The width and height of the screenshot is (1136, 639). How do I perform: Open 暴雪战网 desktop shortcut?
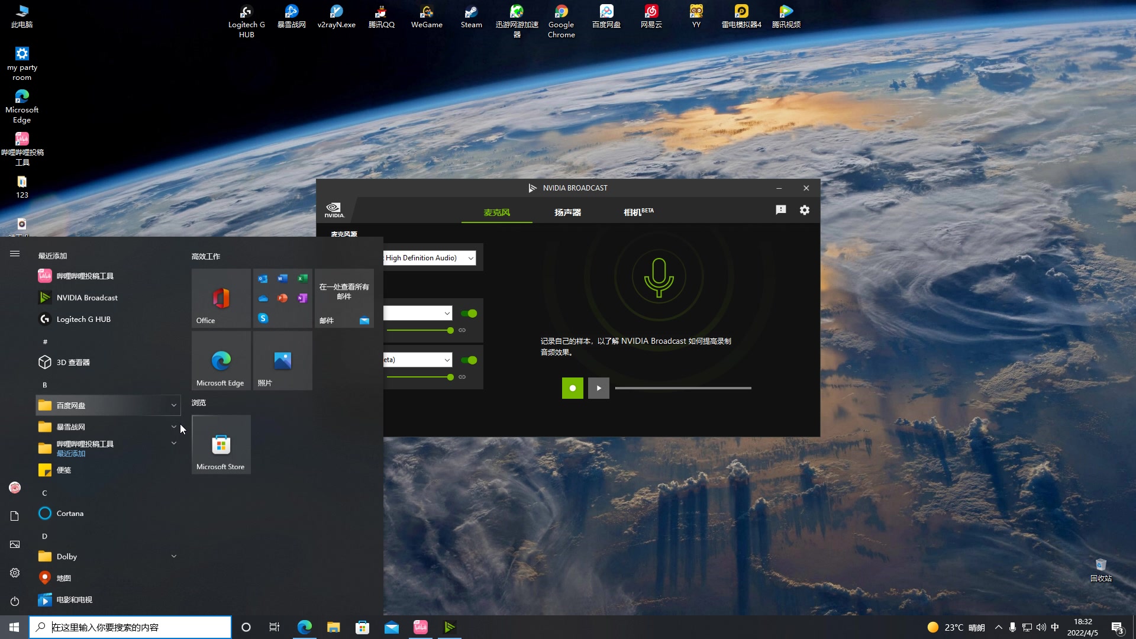tap(291, 17)
